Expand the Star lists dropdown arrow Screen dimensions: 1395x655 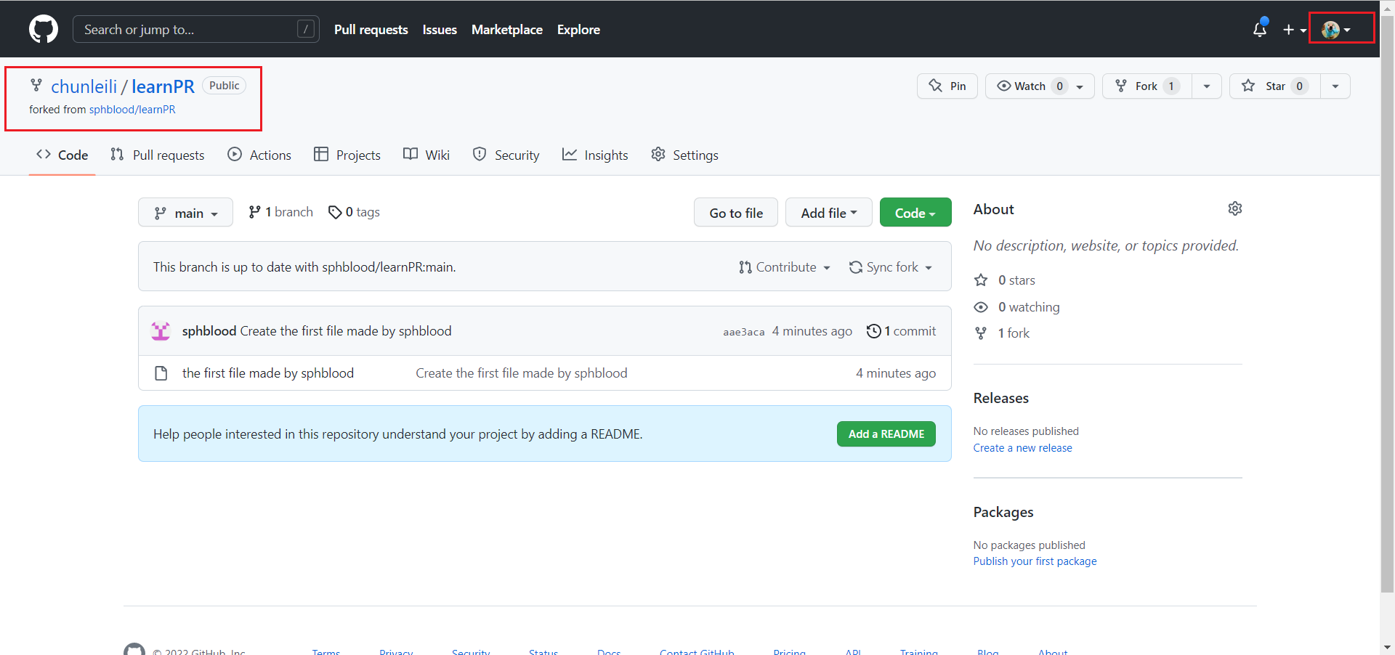coord(1335,86)
